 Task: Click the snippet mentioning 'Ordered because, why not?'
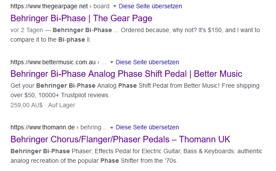click(135, 35)
